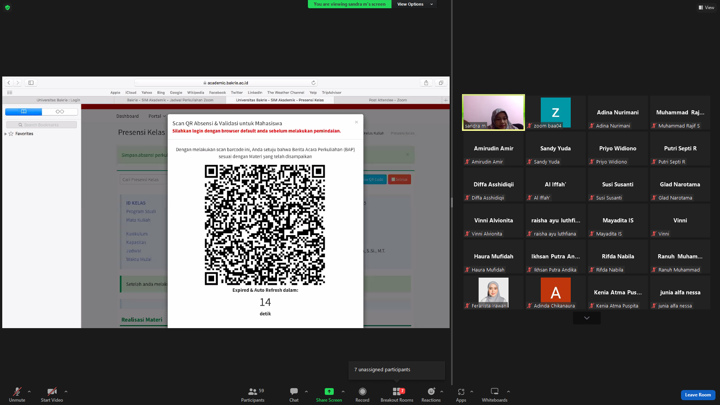The width and height of the screenshot is (720, 405).
Task: Click the Wikipedia bookmark
Action: (x=196, y=93)
